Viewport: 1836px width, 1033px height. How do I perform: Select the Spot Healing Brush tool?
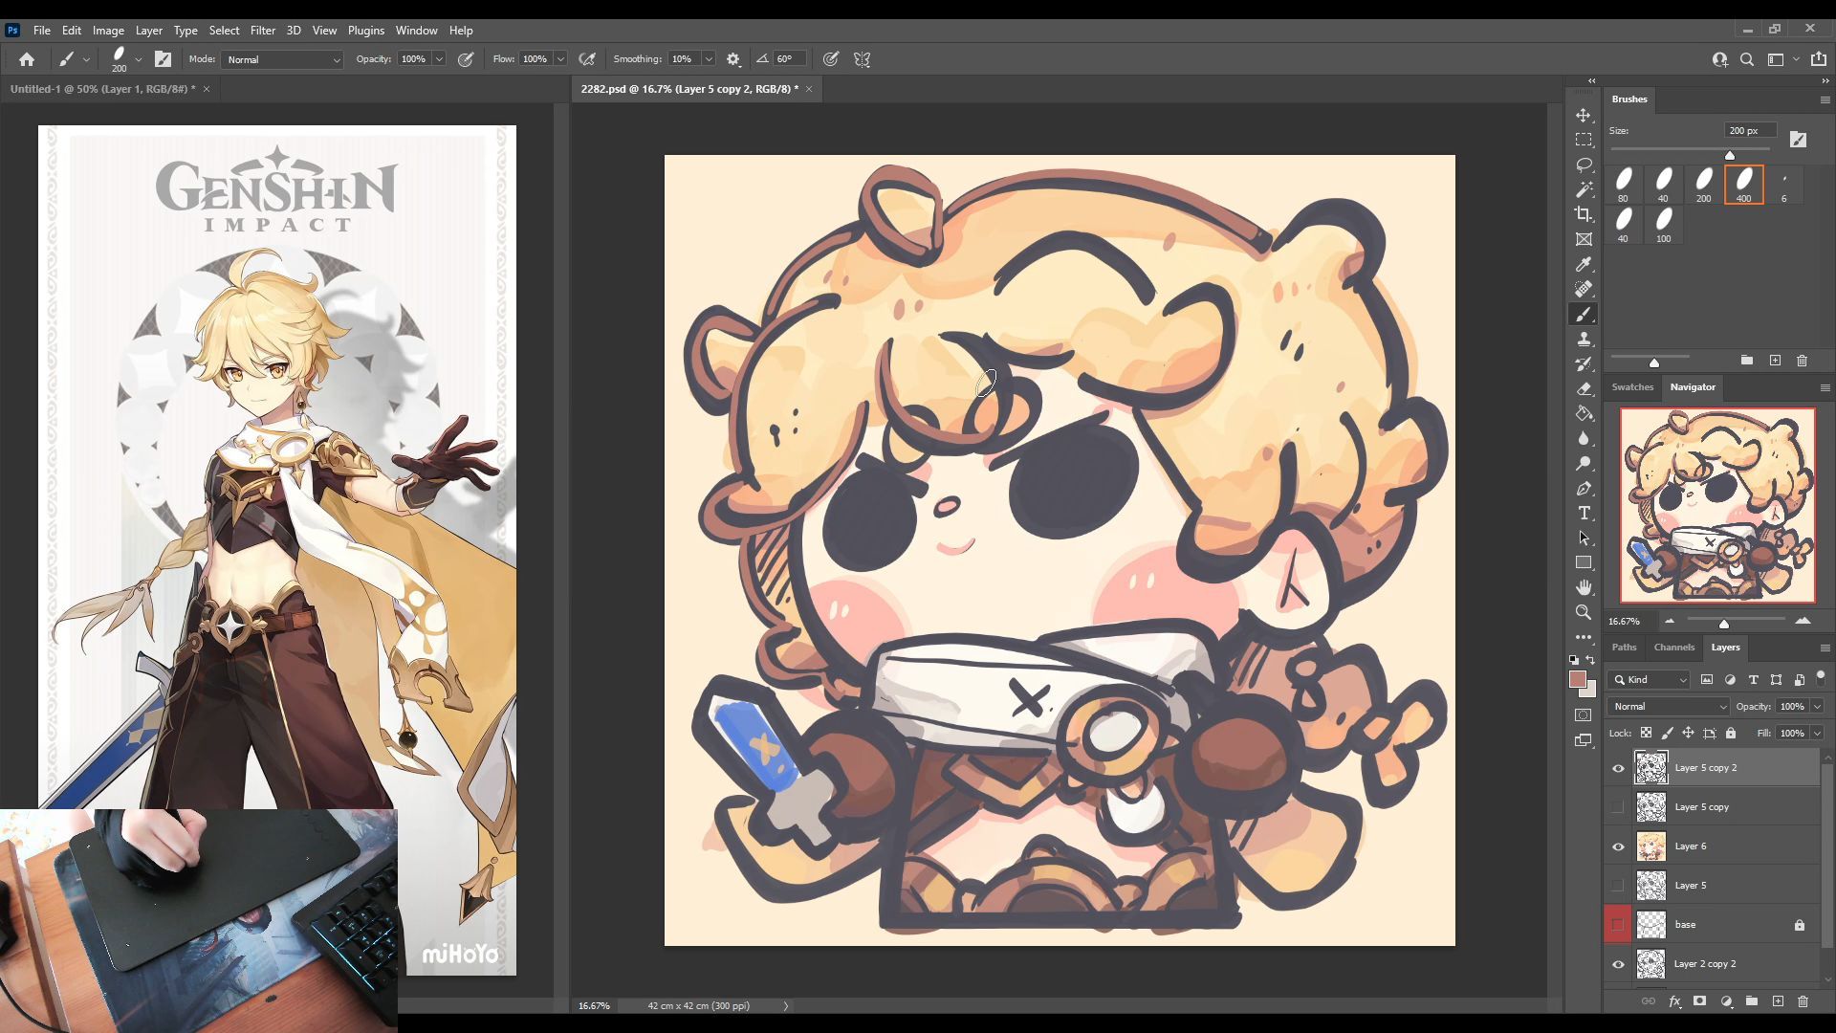click(1584, 289)
